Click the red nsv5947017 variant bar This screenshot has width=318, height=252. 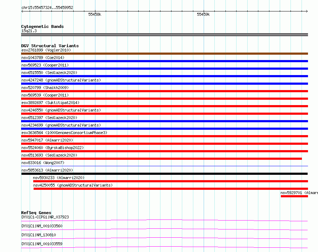(x=164, y=144)
